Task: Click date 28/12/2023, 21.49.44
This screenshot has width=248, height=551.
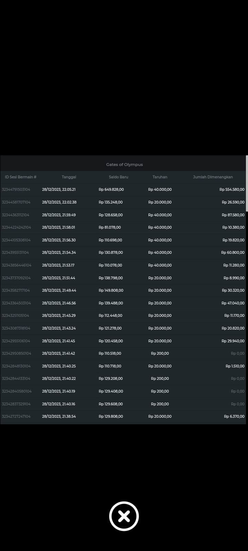Action: tap(59, 290)
